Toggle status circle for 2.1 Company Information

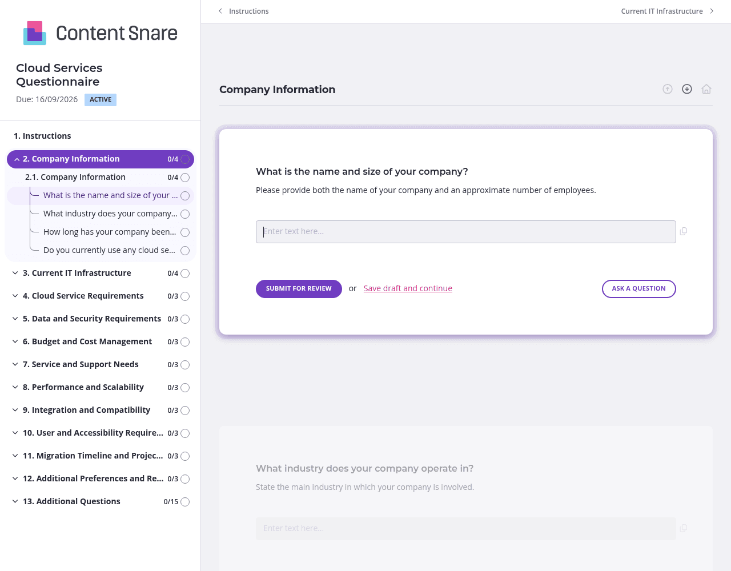point(185,178)
